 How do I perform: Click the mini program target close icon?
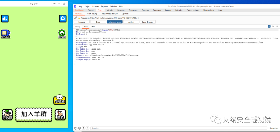[x=64, y=4]
